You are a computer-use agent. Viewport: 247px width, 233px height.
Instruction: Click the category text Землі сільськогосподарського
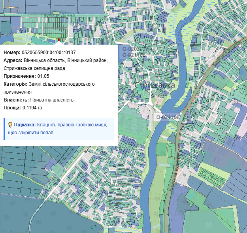click(62, 84)
